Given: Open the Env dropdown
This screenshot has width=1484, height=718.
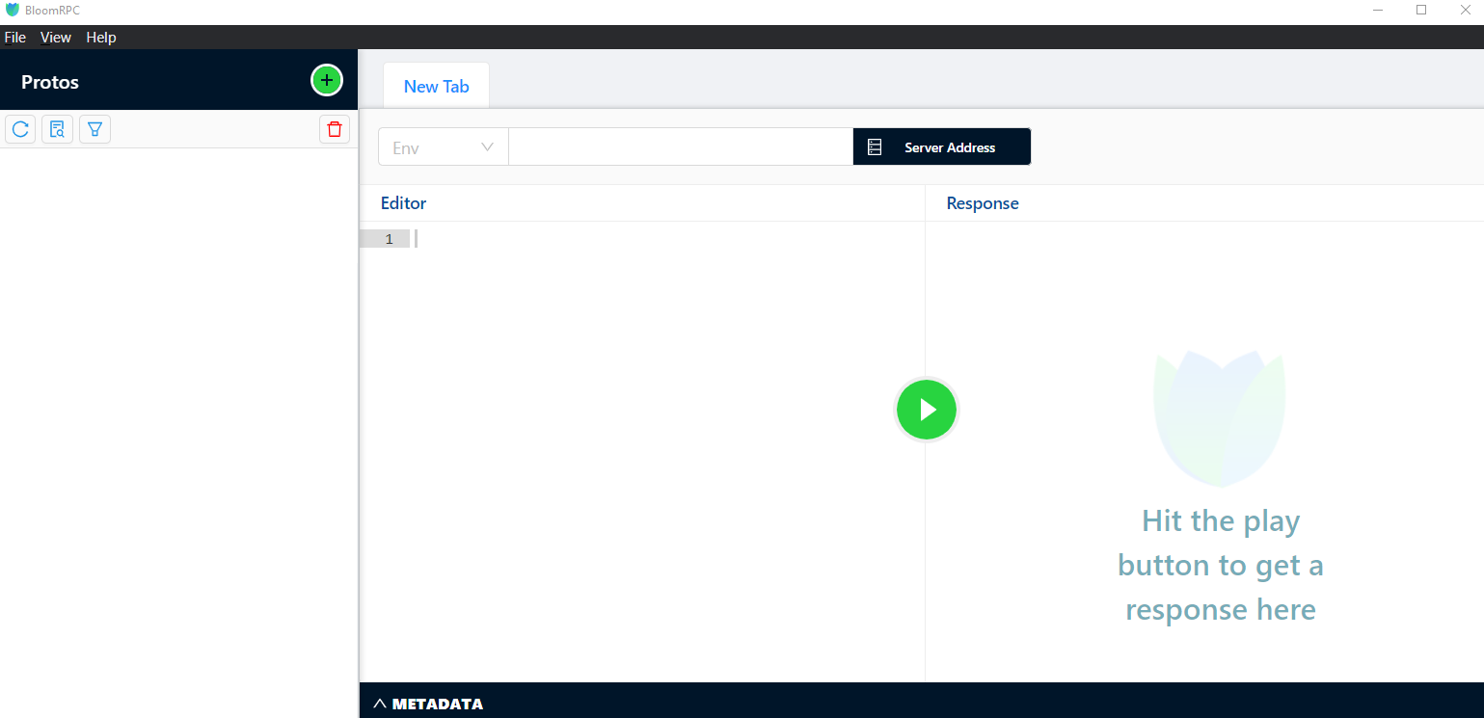Looking at the screenshot, I should (x=443, y=146).
